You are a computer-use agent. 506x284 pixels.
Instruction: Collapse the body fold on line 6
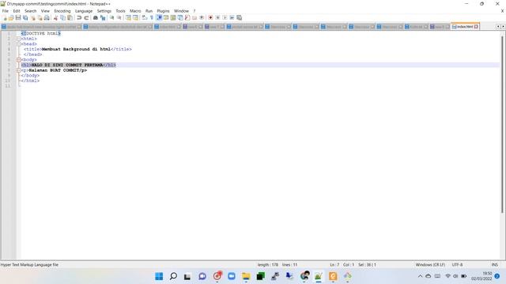[x=19, y=60]
